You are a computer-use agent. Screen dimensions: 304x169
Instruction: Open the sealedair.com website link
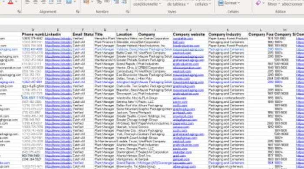tap(182, 152)
